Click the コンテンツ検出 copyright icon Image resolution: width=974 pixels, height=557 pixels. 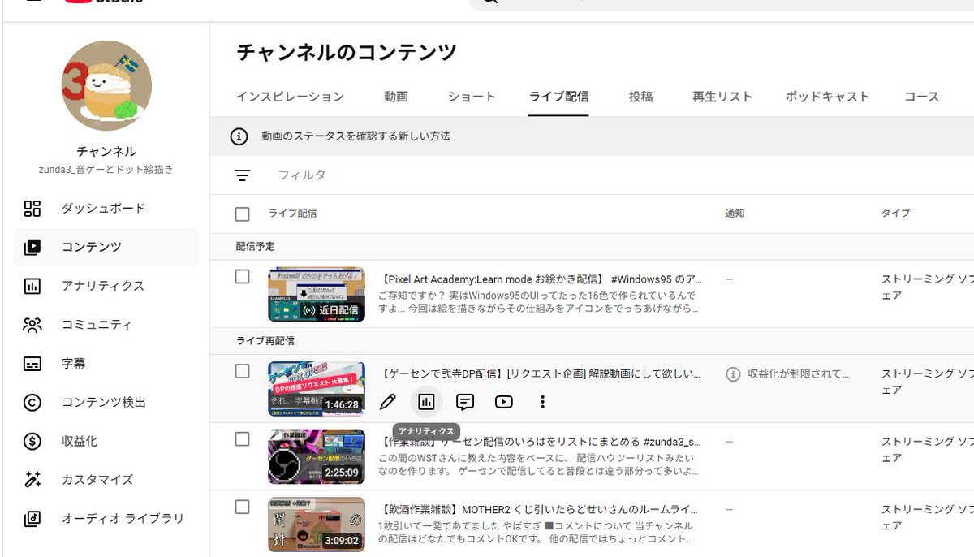[x=32, y=402]
